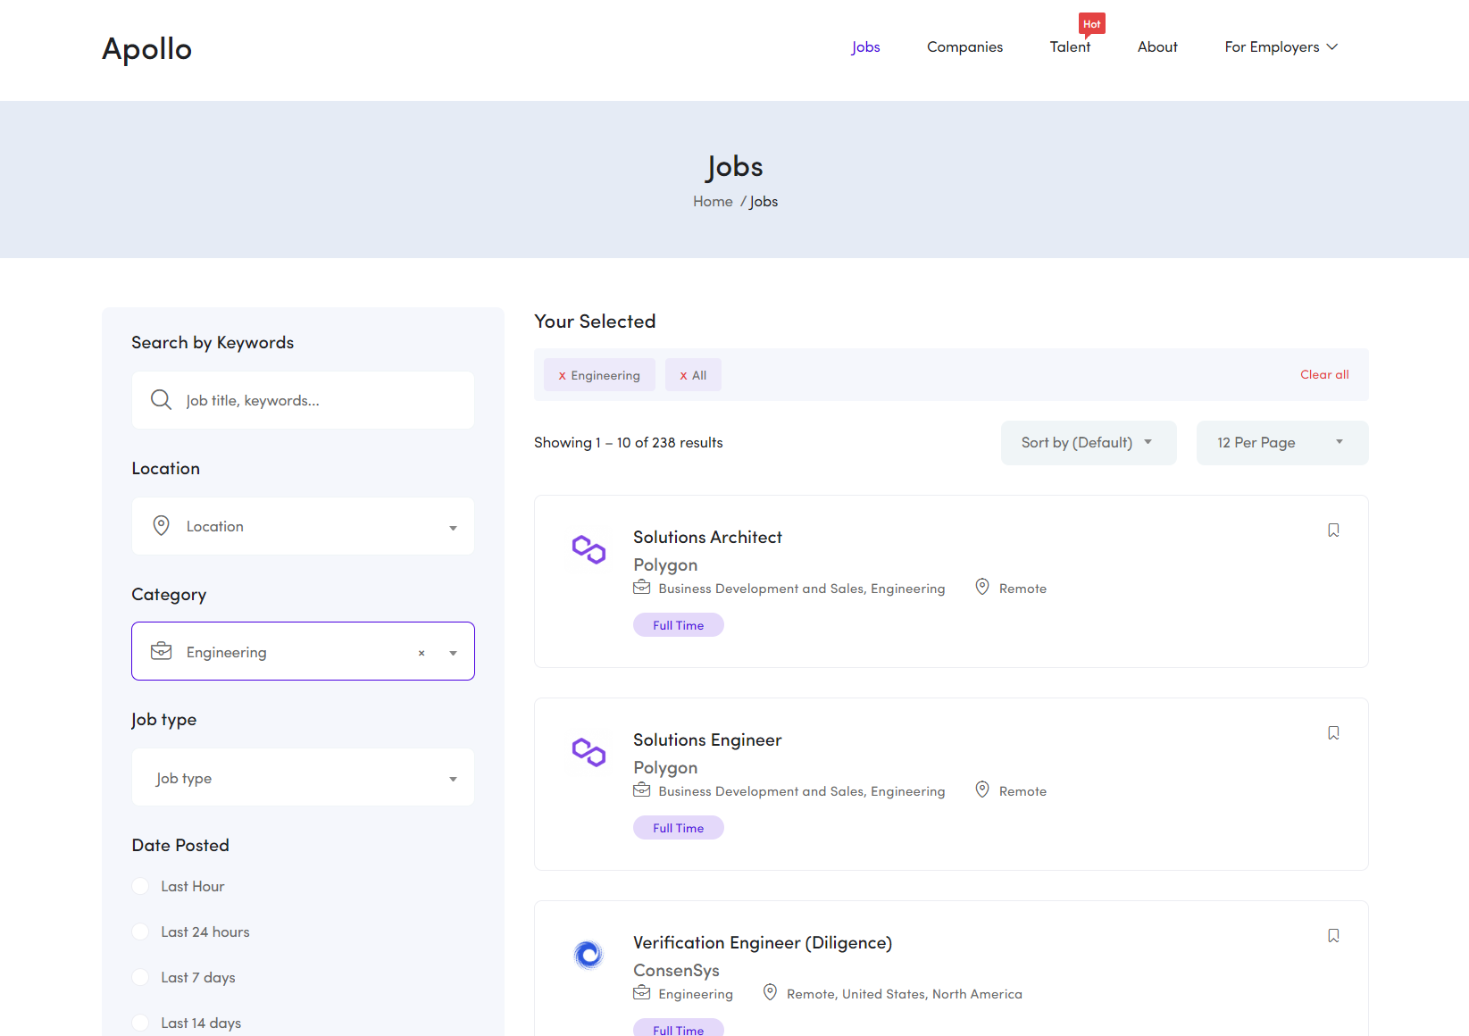Viewport: 1469px width, 1036px height.
Task: Click ConsenSys company name text
Action: 676,971
